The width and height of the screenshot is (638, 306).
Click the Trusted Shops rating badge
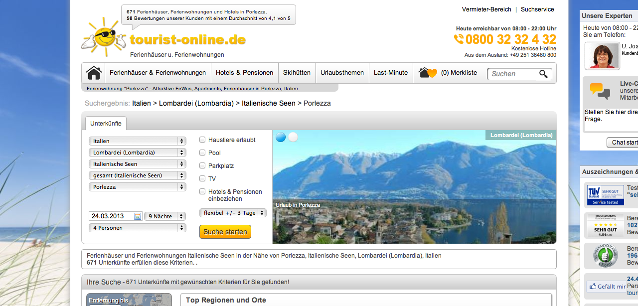(605, 225)
